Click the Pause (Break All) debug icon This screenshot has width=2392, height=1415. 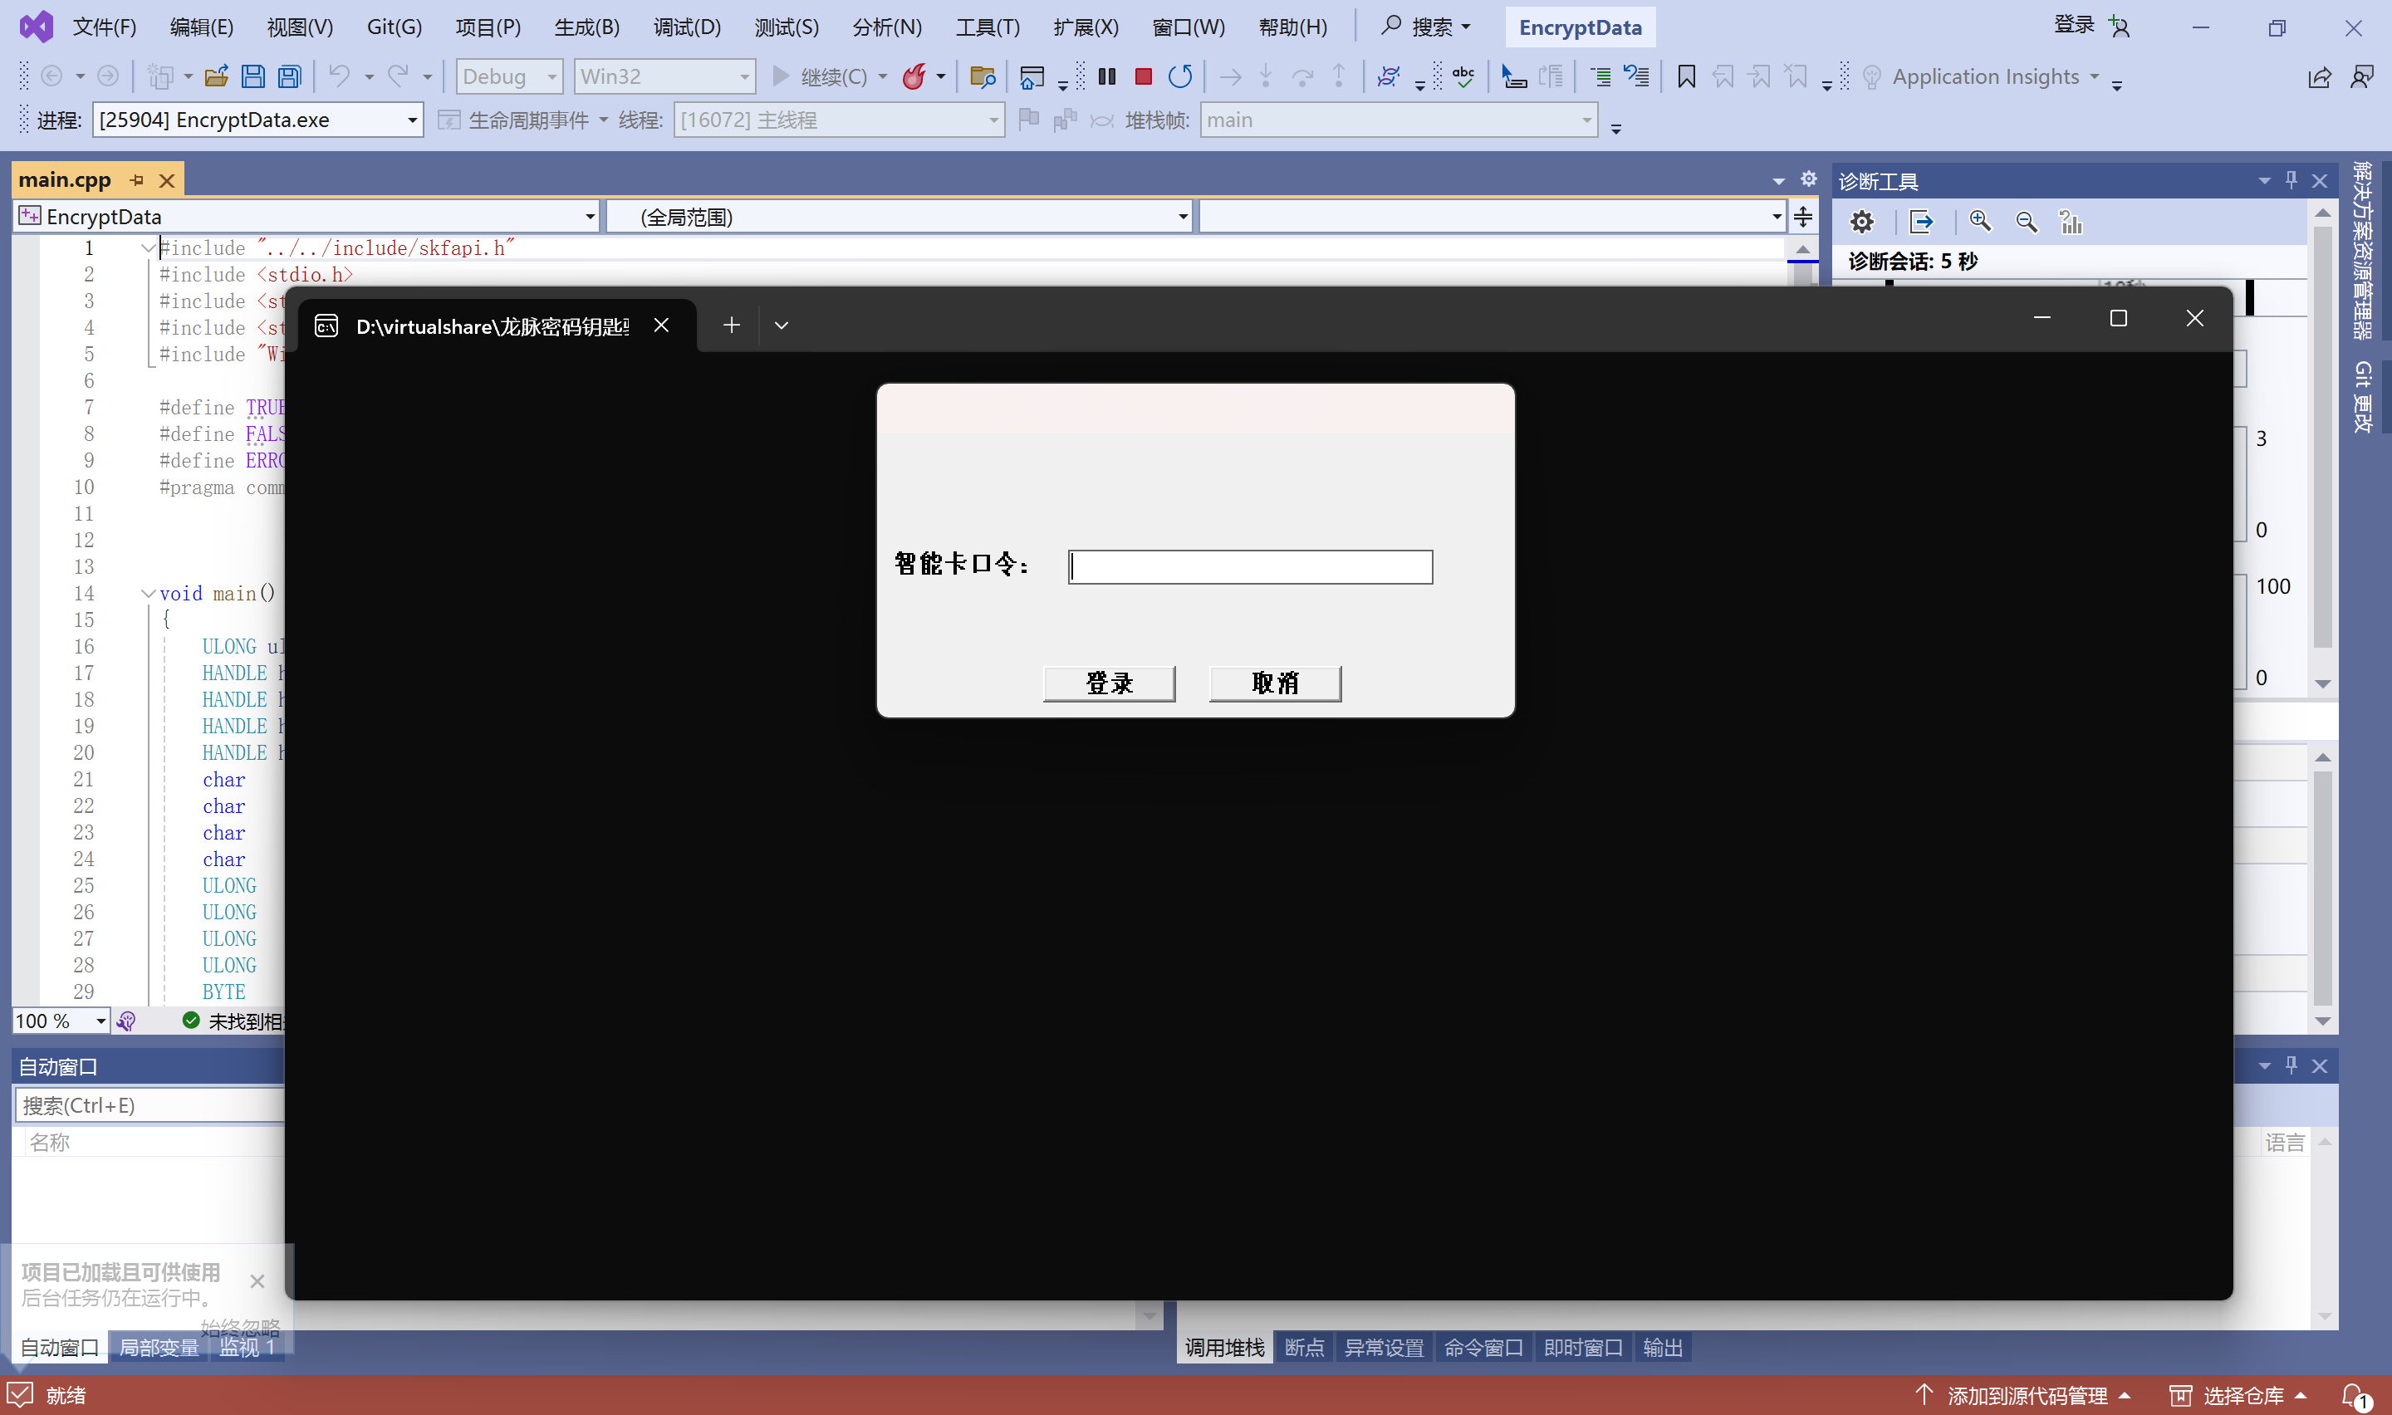click(1107, 76)
